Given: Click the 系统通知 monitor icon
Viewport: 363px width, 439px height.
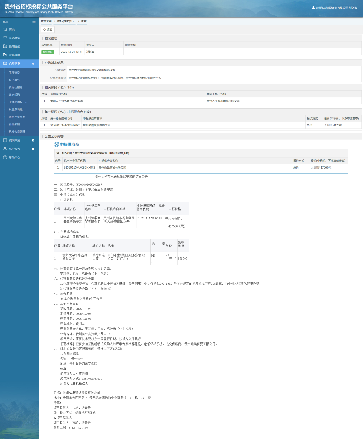Looking at the screenshot, I should tap(5, 38).
